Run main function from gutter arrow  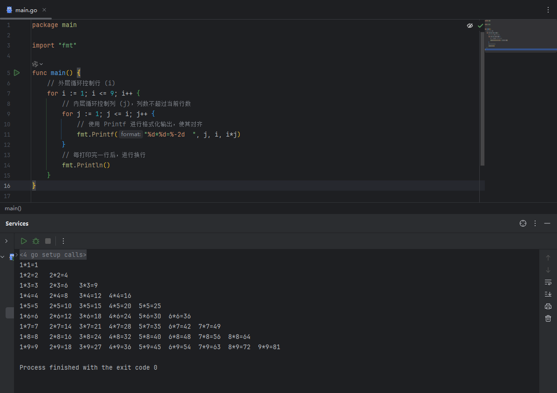tap(17, 73)
